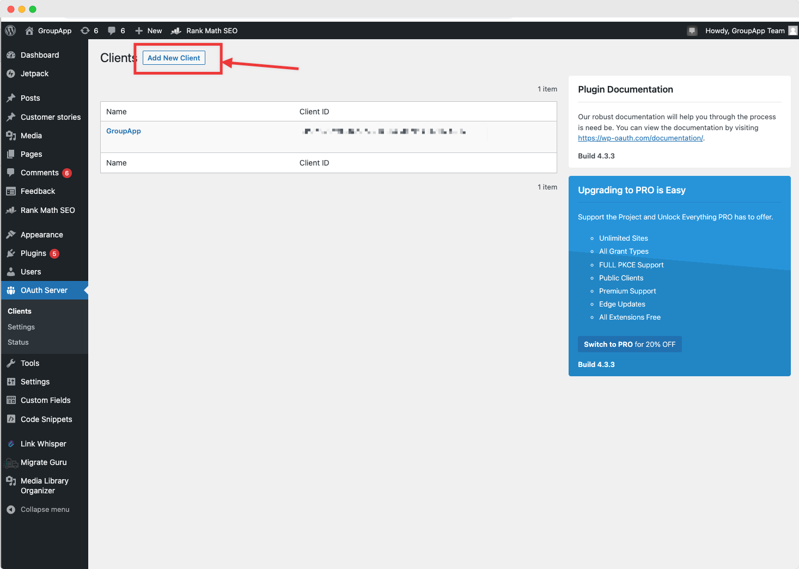Click the Name column header at top
The height and width of the screenshot is (569, 799).
[x=117, y=112]
